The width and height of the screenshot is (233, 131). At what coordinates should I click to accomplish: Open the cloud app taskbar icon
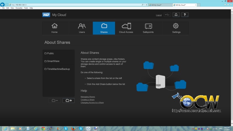coord(88,129)
